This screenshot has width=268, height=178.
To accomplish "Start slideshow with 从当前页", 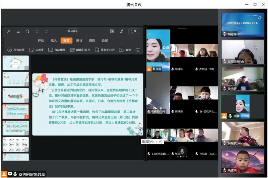I will coord(16,50).
